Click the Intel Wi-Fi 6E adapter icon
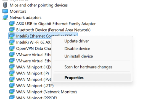 (12, 42)
